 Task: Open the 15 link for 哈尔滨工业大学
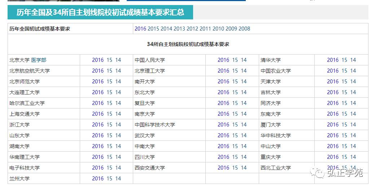coord(109,103)
